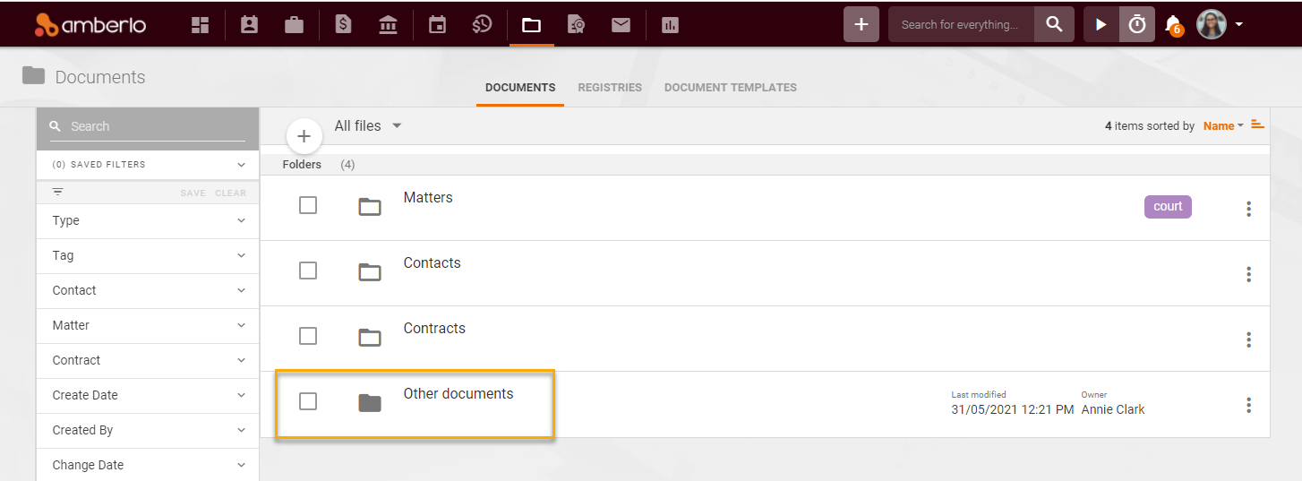Open the Documents folder icon in top bar

[x=531, y=25]
